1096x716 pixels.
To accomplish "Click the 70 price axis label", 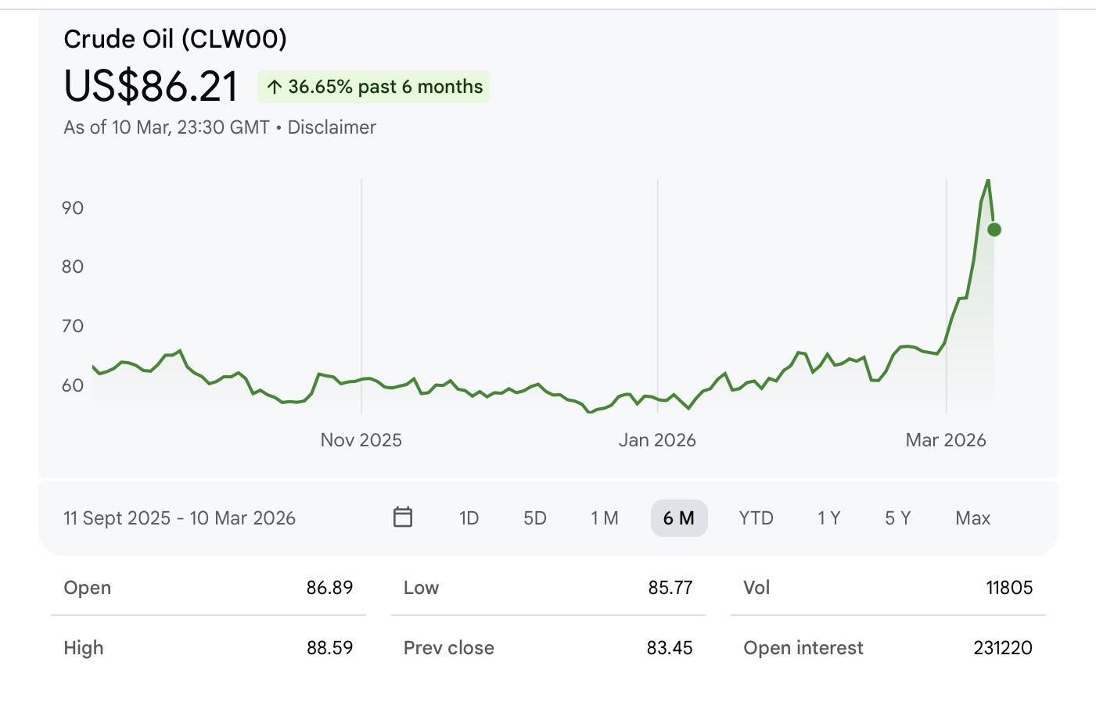I will pyautogui.click(x=73, y=326).
